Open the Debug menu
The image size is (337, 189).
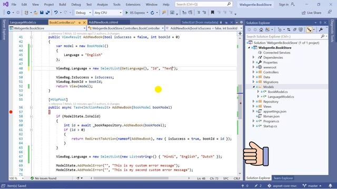click(76, 4)
